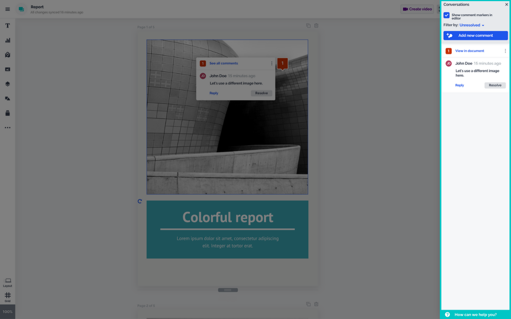This screenshot has height=319, width=511.
Task: Click the page resize handle below page
Action: click(228, 290)
